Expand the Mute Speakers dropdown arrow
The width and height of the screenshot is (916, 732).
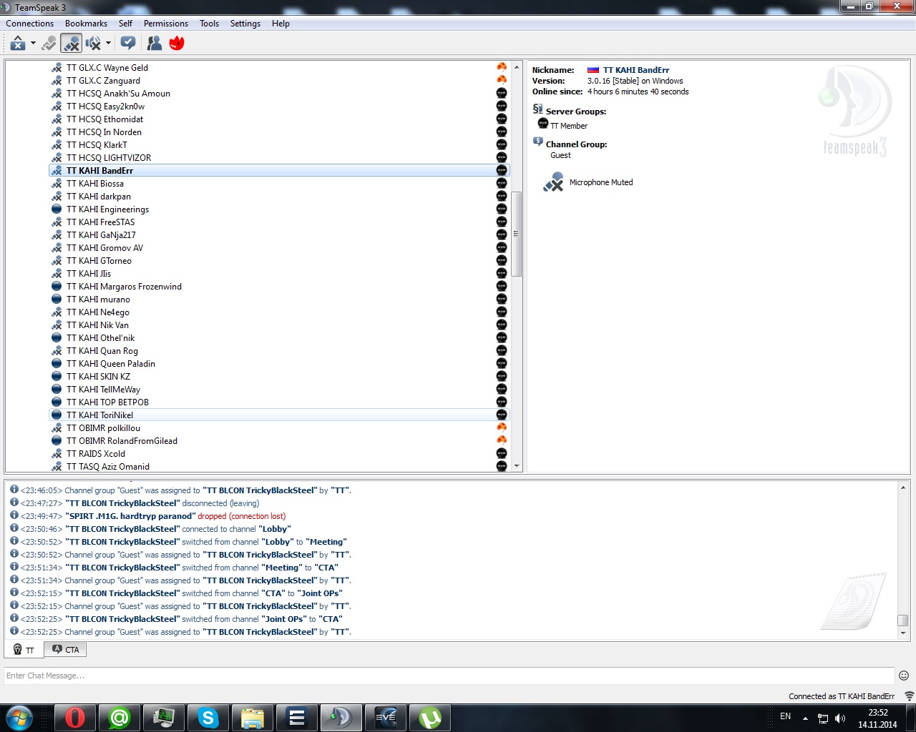point(108,44)
